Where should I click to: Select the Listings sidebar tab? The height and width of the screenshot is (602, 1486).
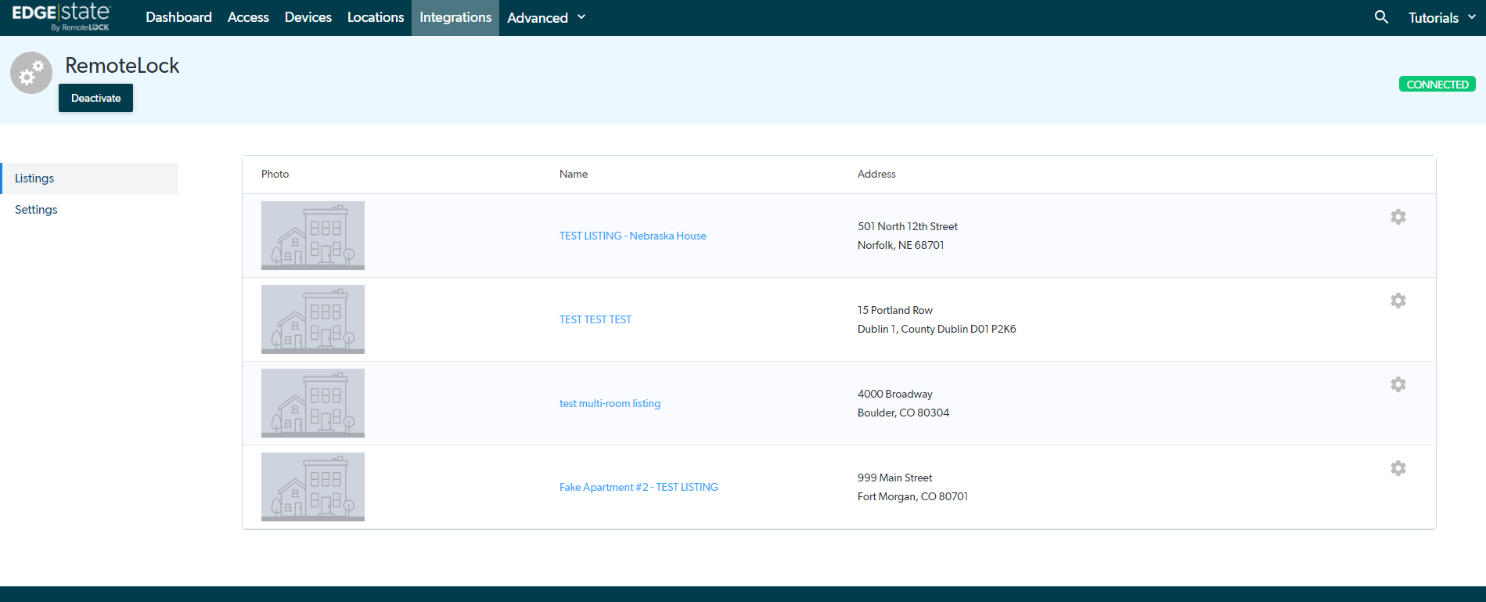[x=34, y=178]
